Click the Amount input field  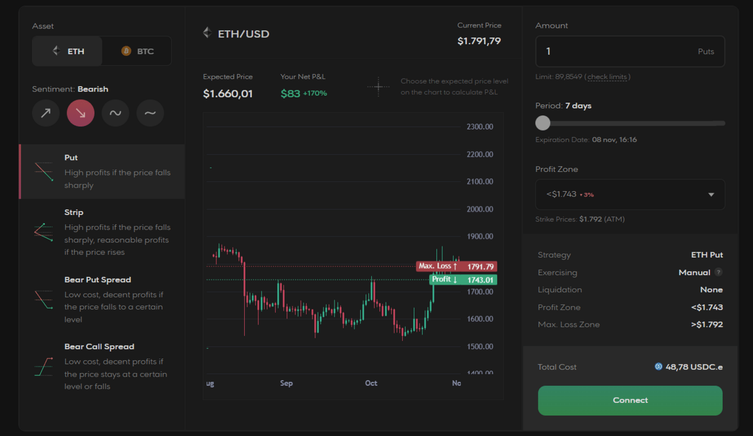tap(630, 51)
